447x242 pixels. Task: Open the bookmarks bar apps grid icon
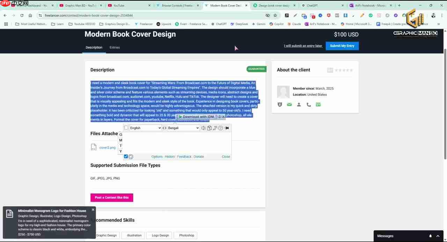(x=6, y=24)
